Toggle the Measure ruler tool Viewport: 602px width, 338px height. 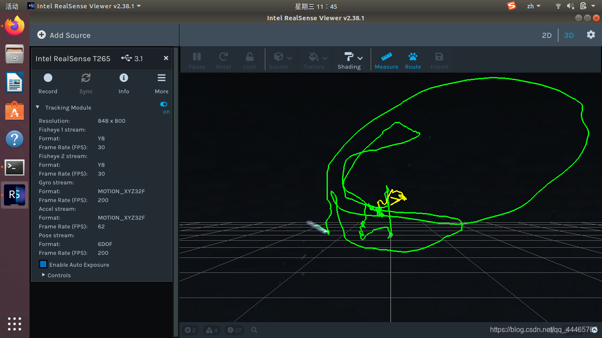(x=386, y=56)
